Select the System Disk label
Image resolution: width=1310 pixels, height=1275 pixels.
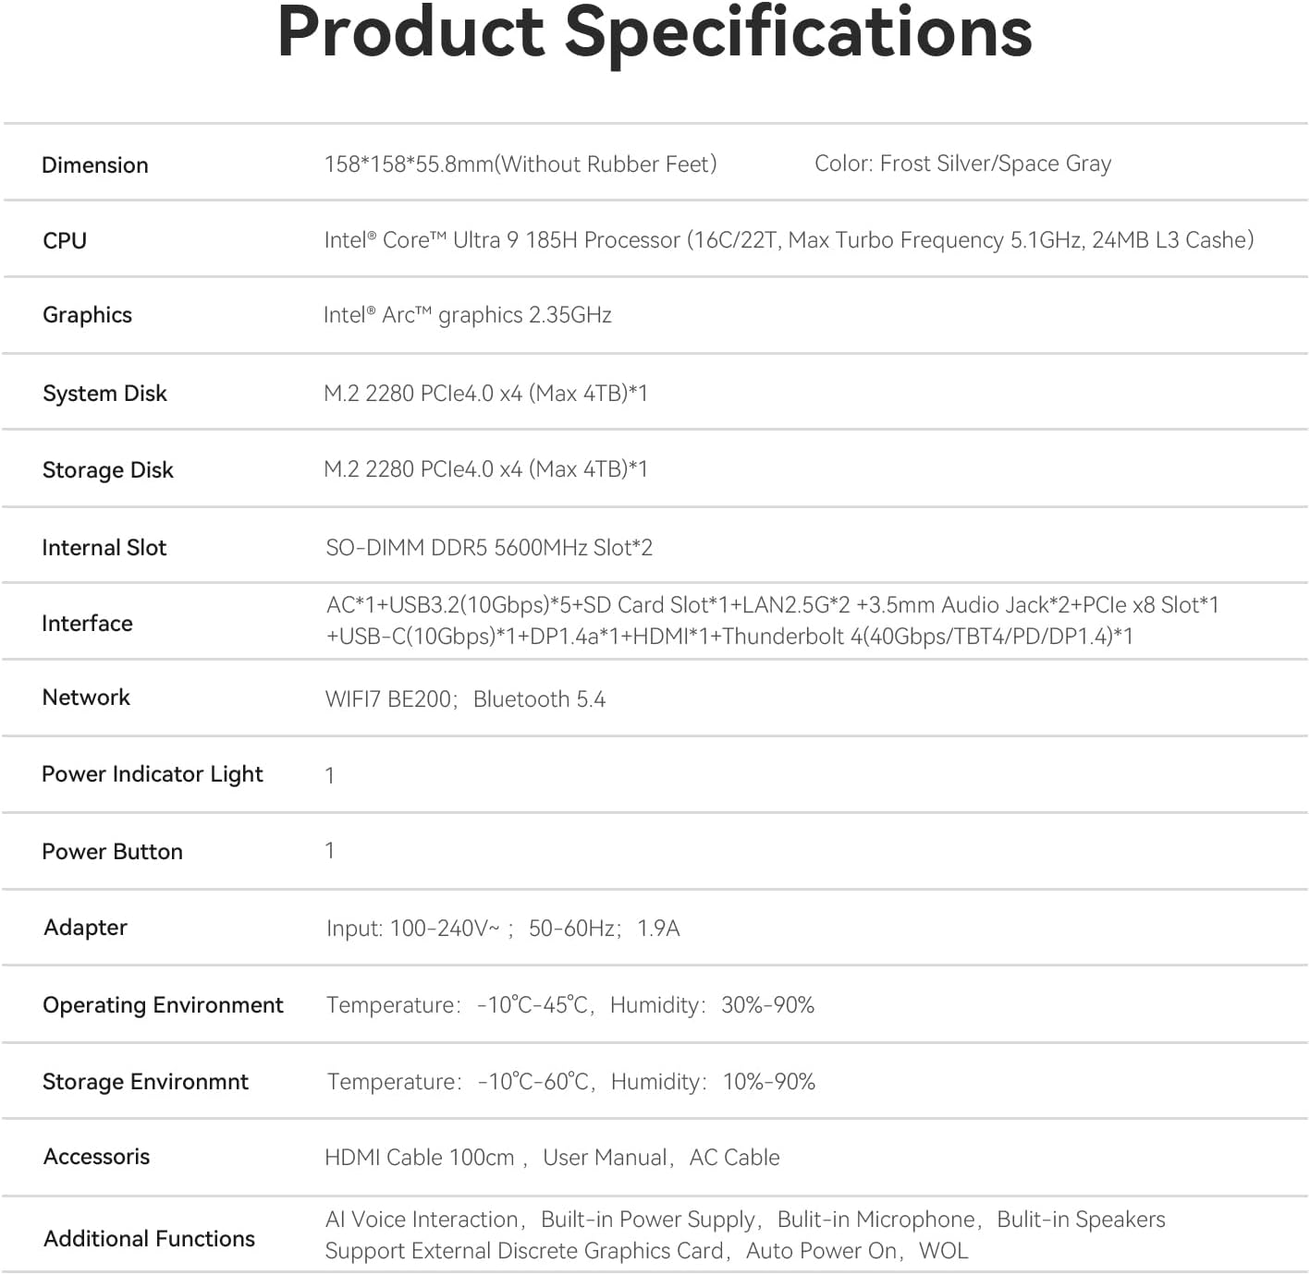(x=104, y=394)
